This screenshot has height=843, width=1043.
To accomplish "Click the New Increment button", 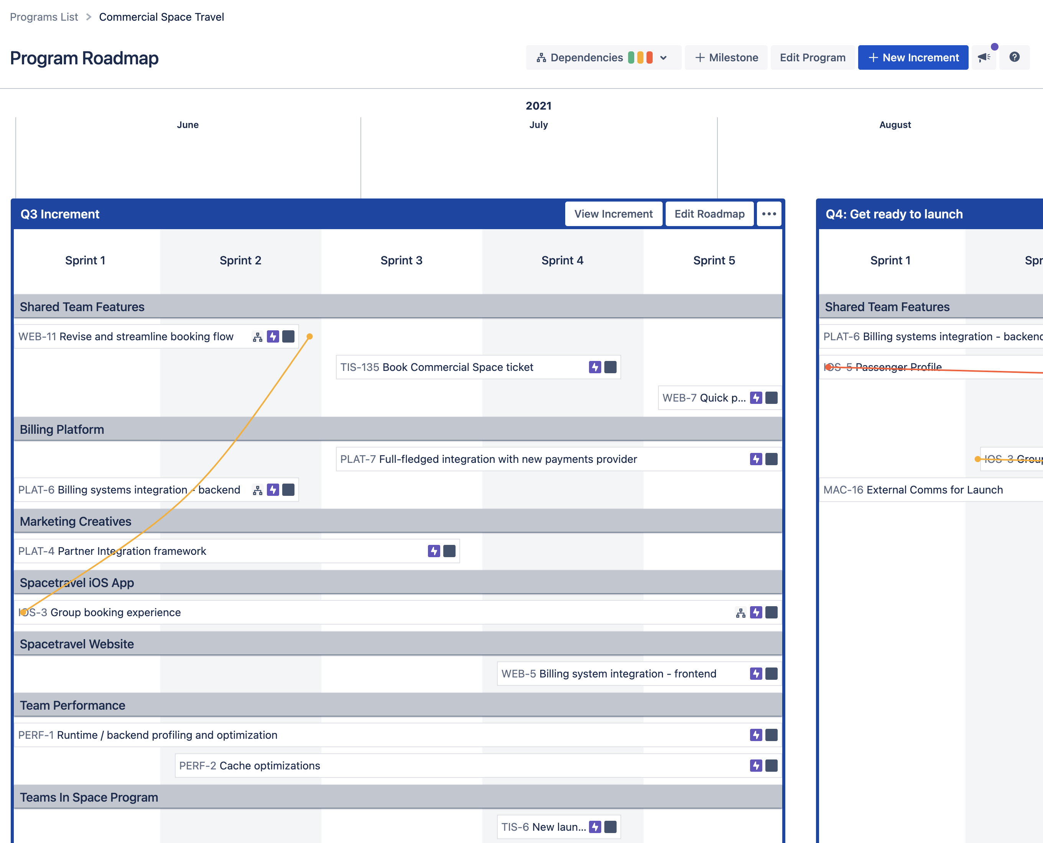I will click(913, 57).
